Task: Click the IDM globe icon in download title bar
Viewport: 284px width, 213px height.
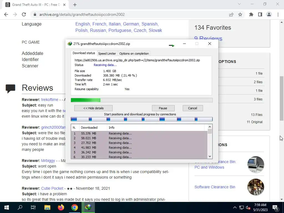Action: point(70,44)
